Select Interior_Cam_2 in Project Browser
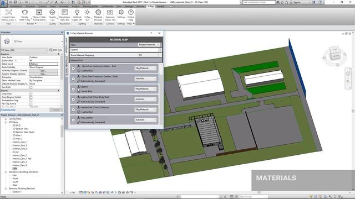The height and width of the screenshot is (199, 355). (20, 162)
